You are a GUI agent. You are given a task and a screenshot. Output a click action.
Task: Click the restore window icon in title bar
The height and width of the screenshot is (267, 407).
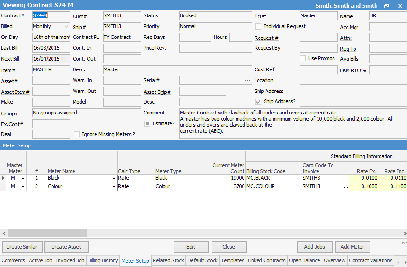386,6
